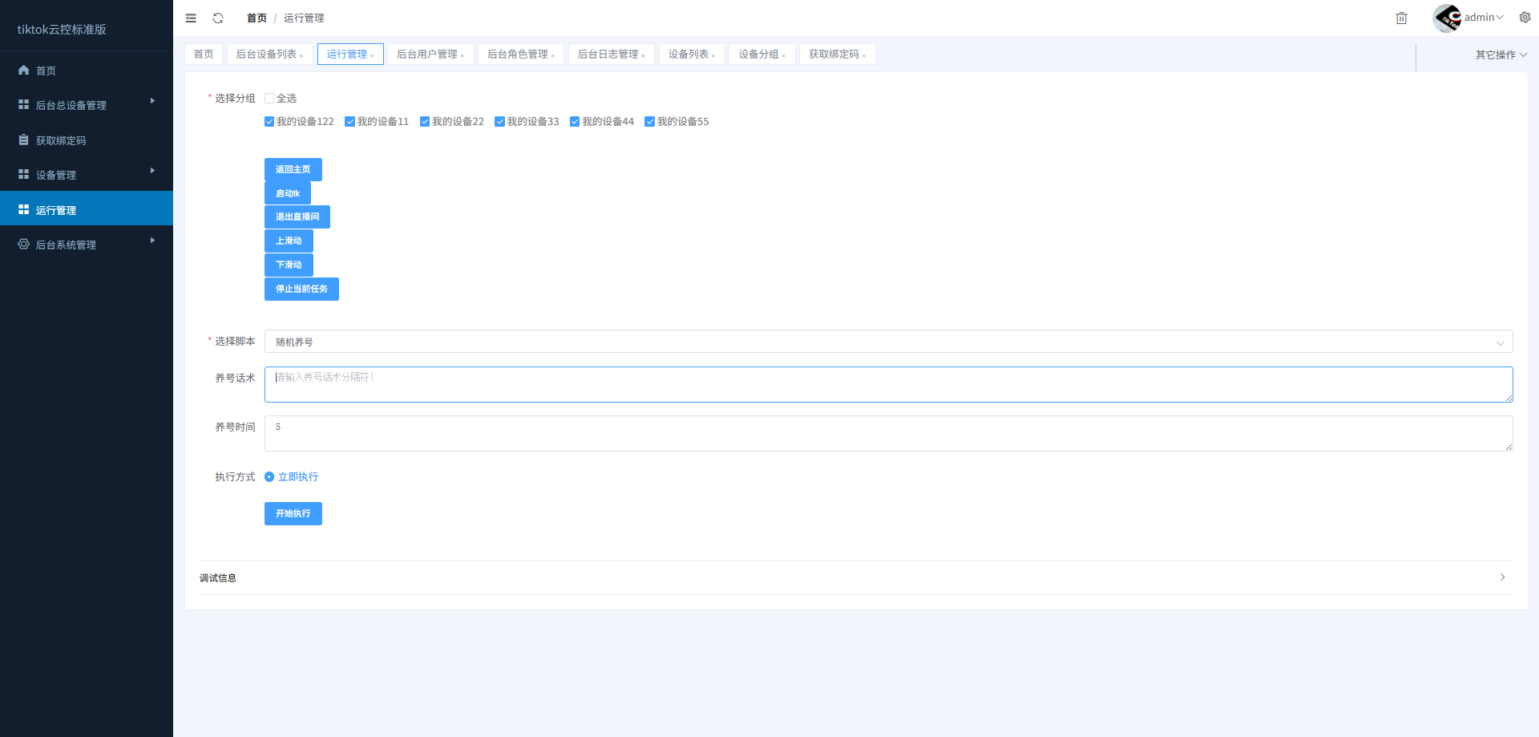The width and height of the screenshot is (1539, 737).
Task: Click the 后台系统管理 gear icon in sidebar
Action: coord(23,245)
